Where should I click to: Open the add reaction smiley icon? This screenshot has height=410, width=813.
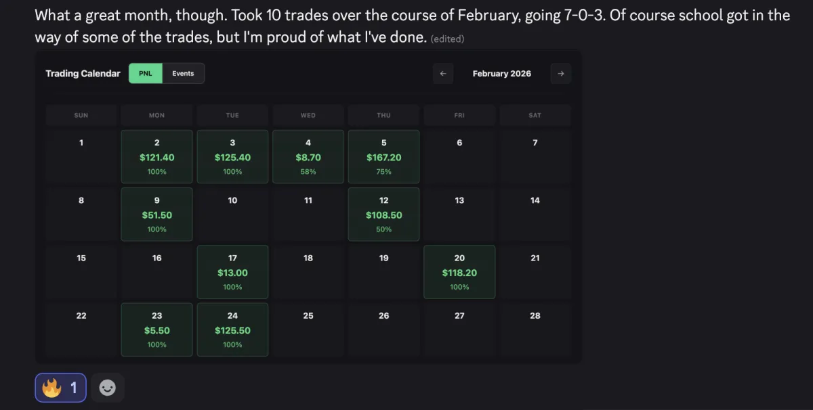(x=108, y=388)
